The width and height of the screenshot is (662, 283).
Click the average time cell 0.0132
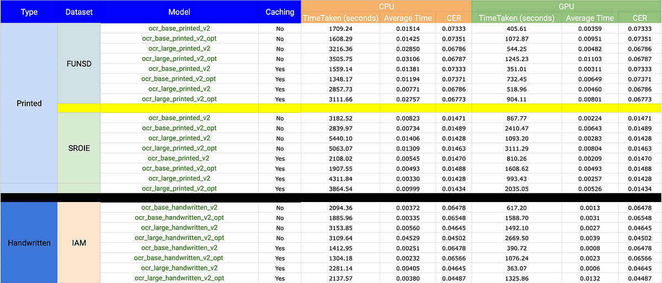(x=590, y=278)
